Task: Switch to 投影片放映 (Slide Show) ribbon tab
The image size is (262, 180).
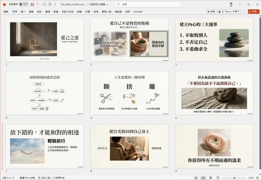Action: [68, 12]
